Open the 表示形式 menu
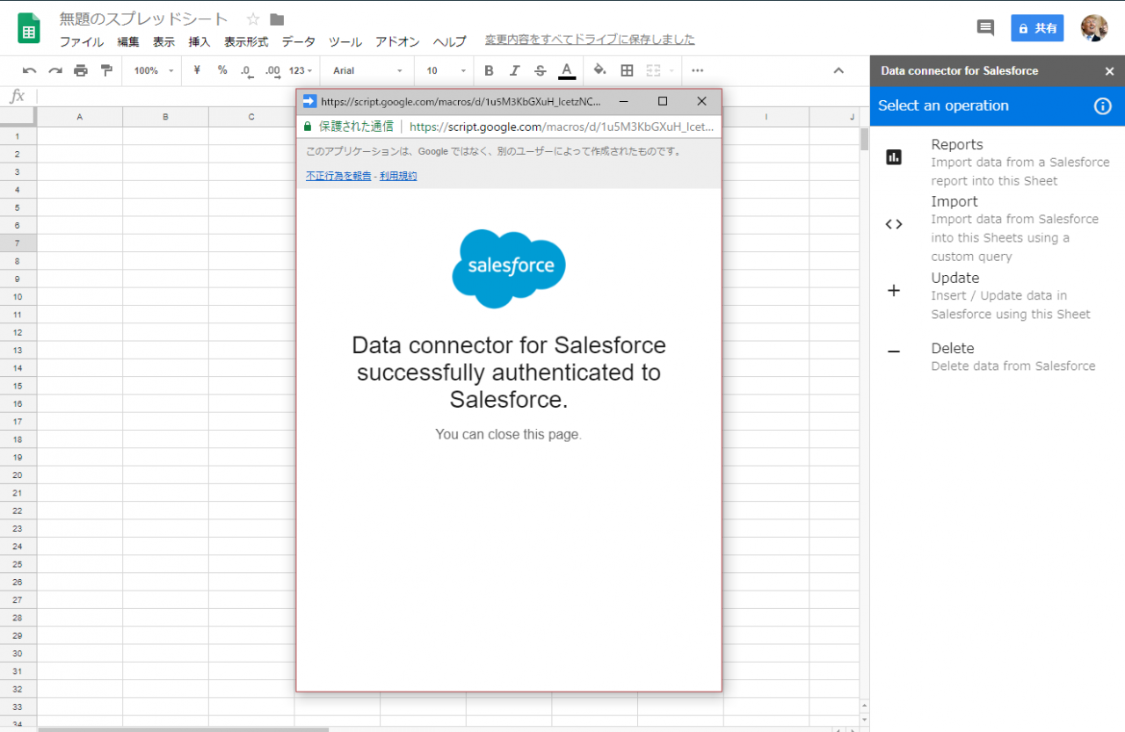Viewport: 1125px width, 732px height. coord(246,41)
